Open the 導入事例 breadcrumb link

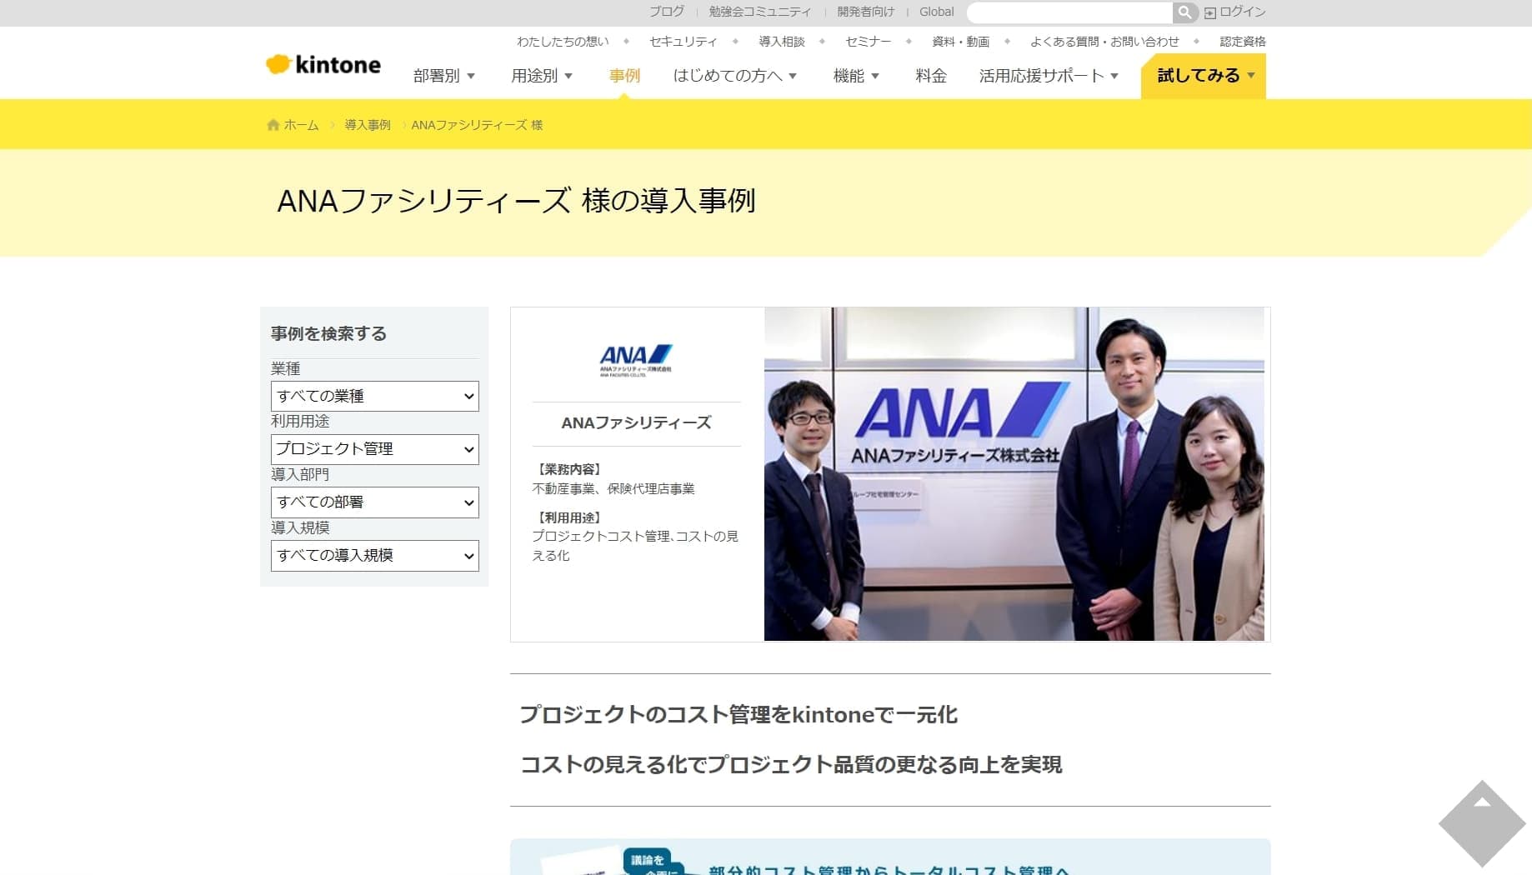(368, 125)
